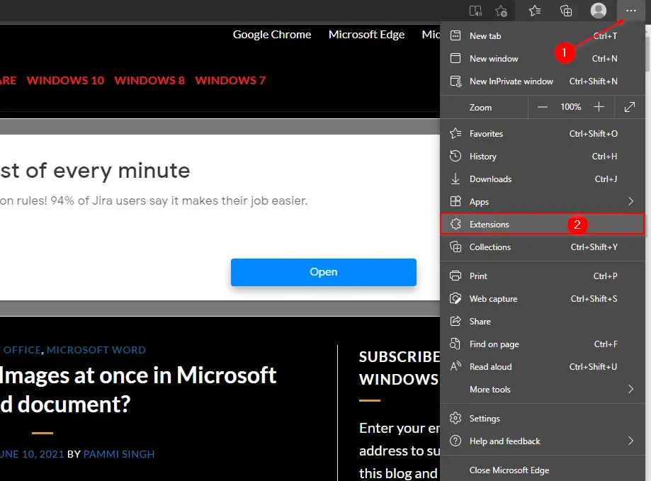Click the 100% zoom level value
This screenshot has height=481, width=651.
(571, 107)
